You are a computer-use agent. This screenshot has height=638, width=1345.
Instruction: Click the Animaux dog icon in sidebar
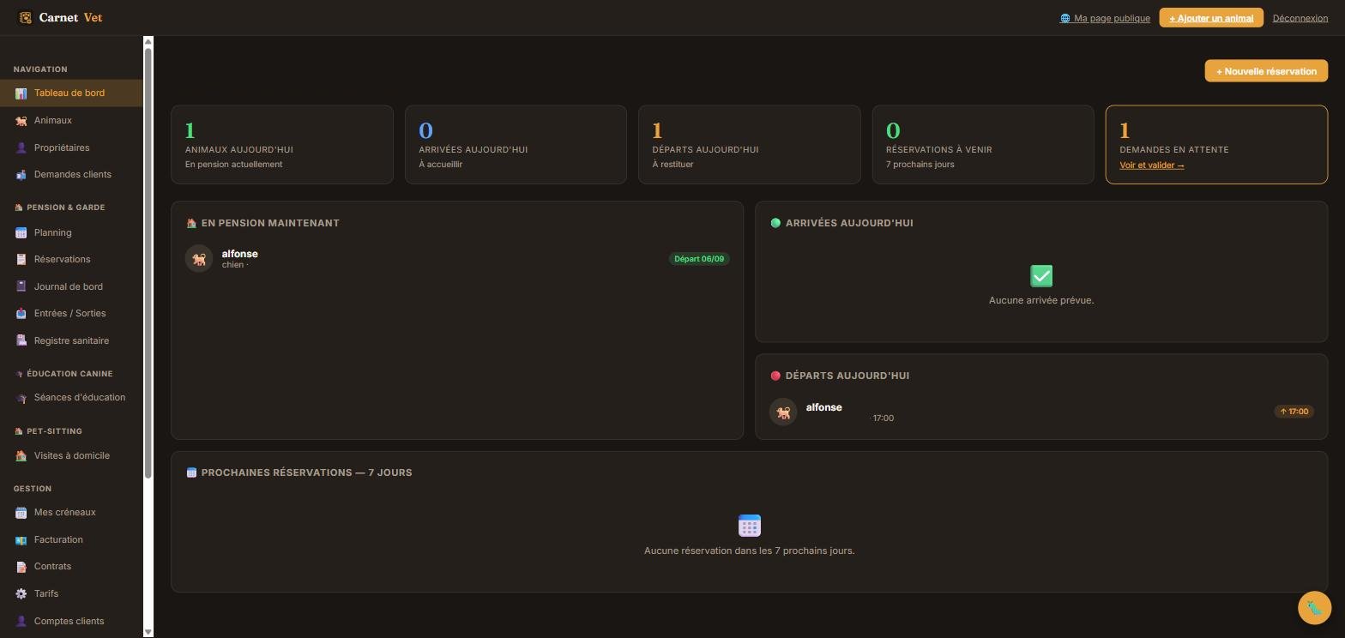tap(21, 121)
